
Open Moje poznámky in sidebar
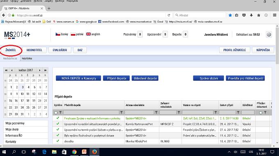click(26, 123)
